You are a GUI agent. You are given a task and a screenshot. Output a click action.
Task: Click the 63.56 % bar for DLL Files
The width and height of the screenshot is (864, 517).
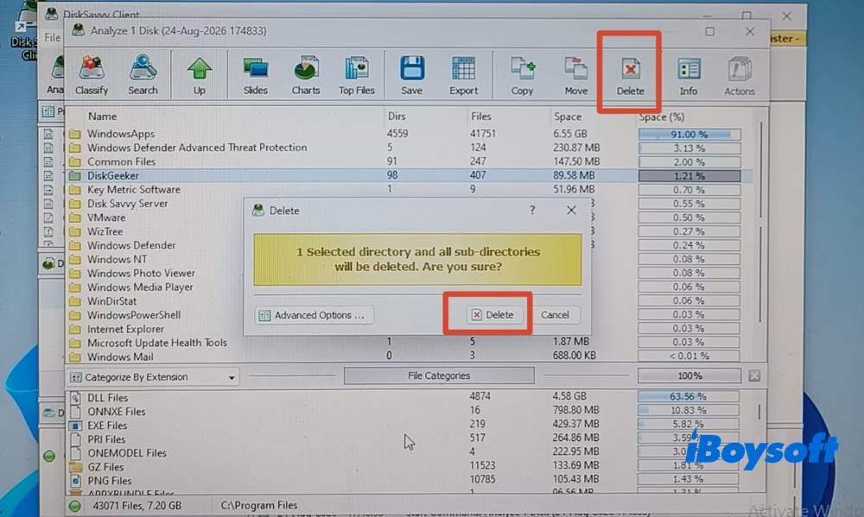coord(689,396)
